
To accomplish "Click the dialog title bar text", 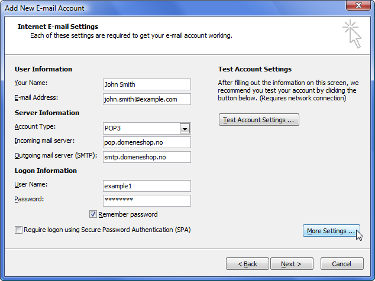I will pos(45,8).
